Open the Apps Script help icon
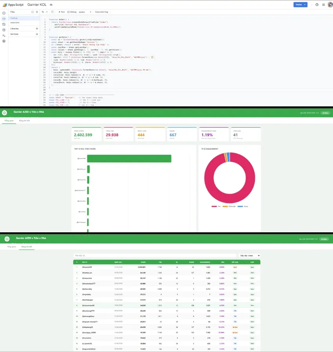The image size is (333, 352). (317, 5)
